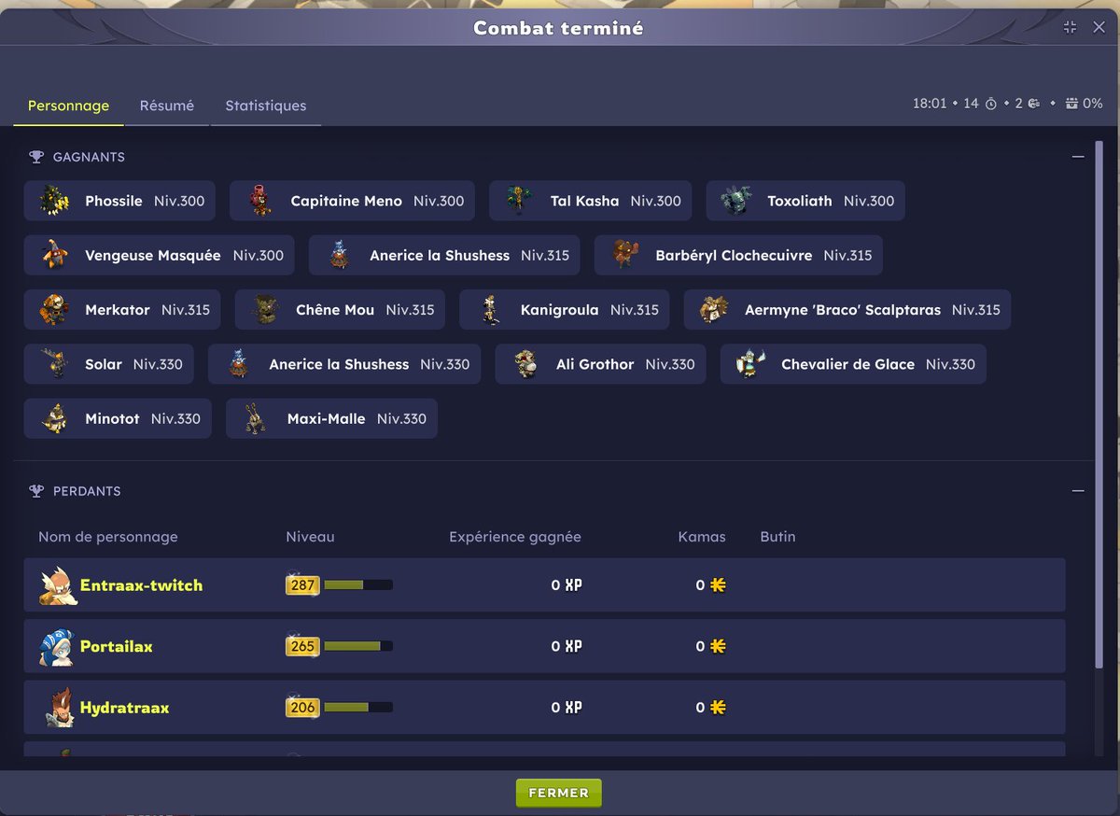Click the kamas coin icon for Hydratraax
1120x816 pixels.
click(718, 708)
